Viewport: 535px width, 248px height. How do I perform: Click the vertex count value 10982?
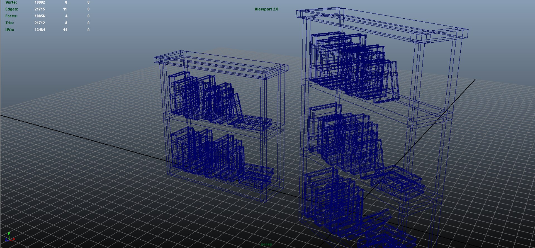click(40, 2)
